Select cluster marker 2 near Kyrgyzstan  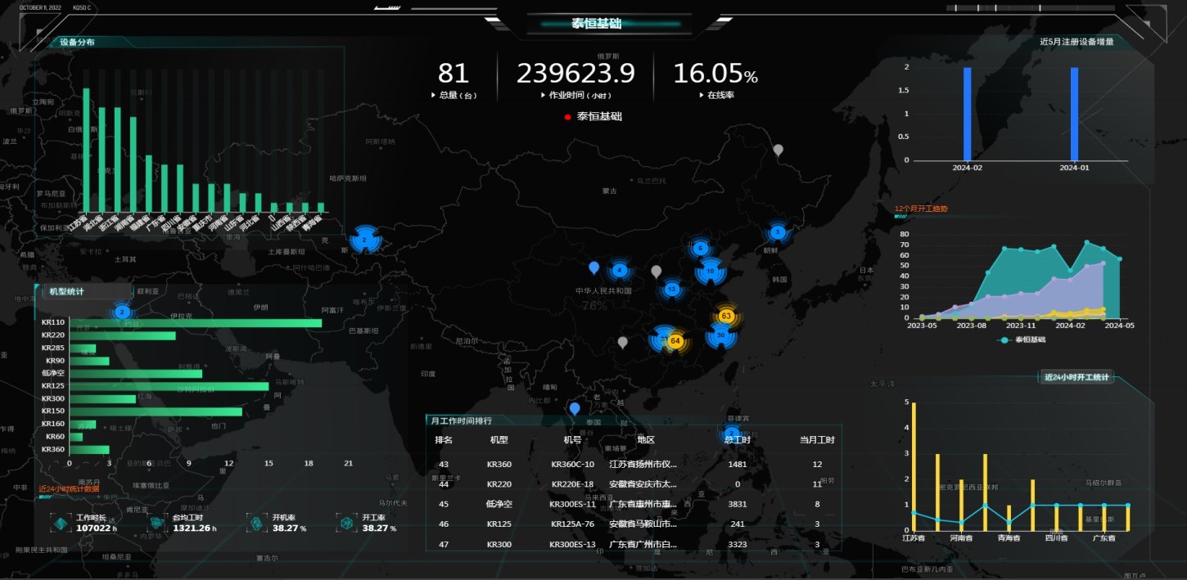click(x=364, y=240)
